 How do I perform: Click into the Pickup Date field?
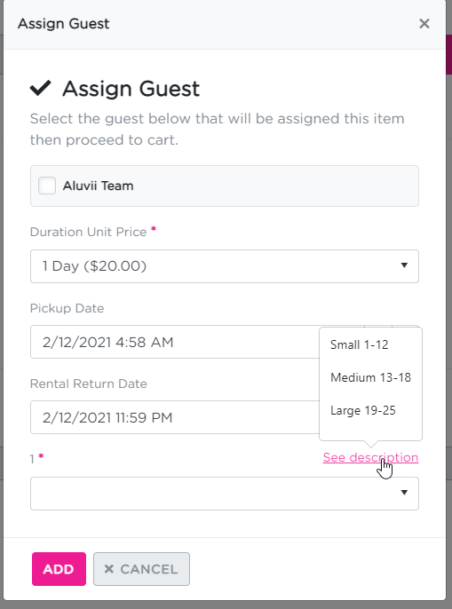click(175, 342)
